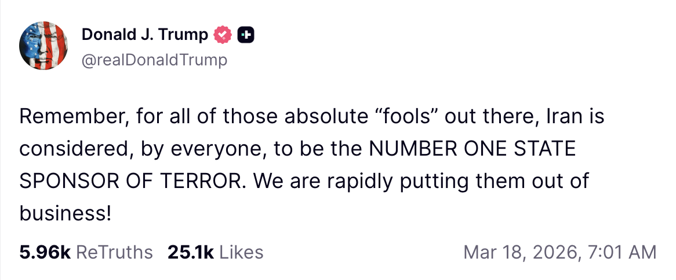Screen dimensions: 676x280
Task: Click the 25.1k likes number
Action: pos(191,252)
